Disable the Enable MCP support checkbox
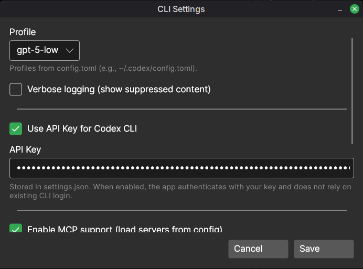363x269 pixels. 16,229
